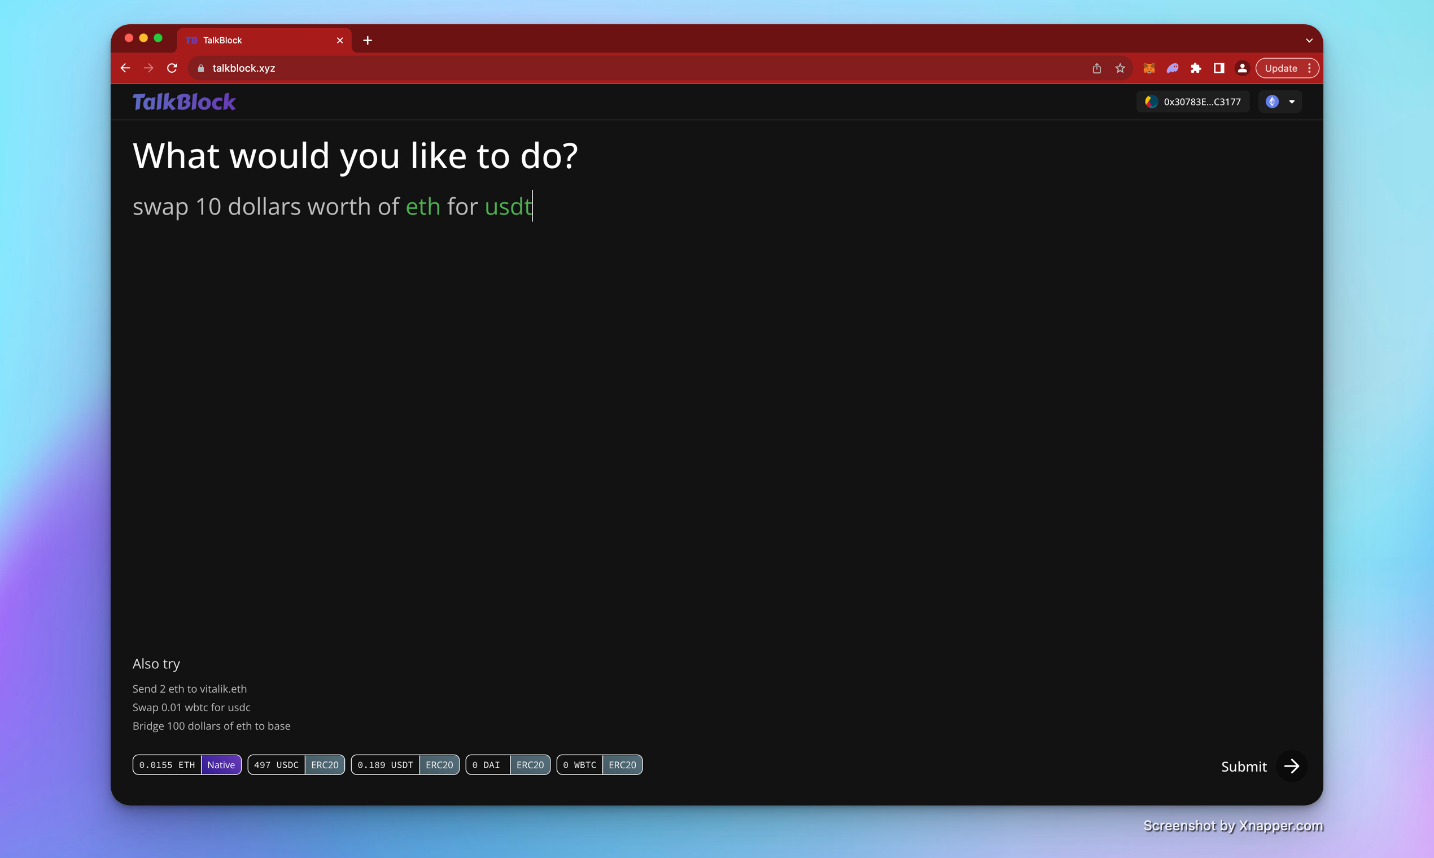The height and width of the screenshot is (858, 1434).
Task: Open the Phantom wallet ghost icon
Action: 1172,68
